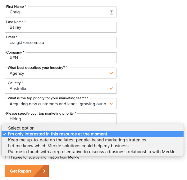Open the Country dropdown showing Australia
This screenshot has width=187, height=180.
(x=57, y=88)
